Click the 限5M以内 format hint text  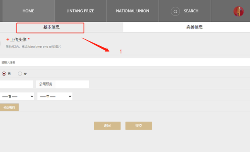coord(33,47)
